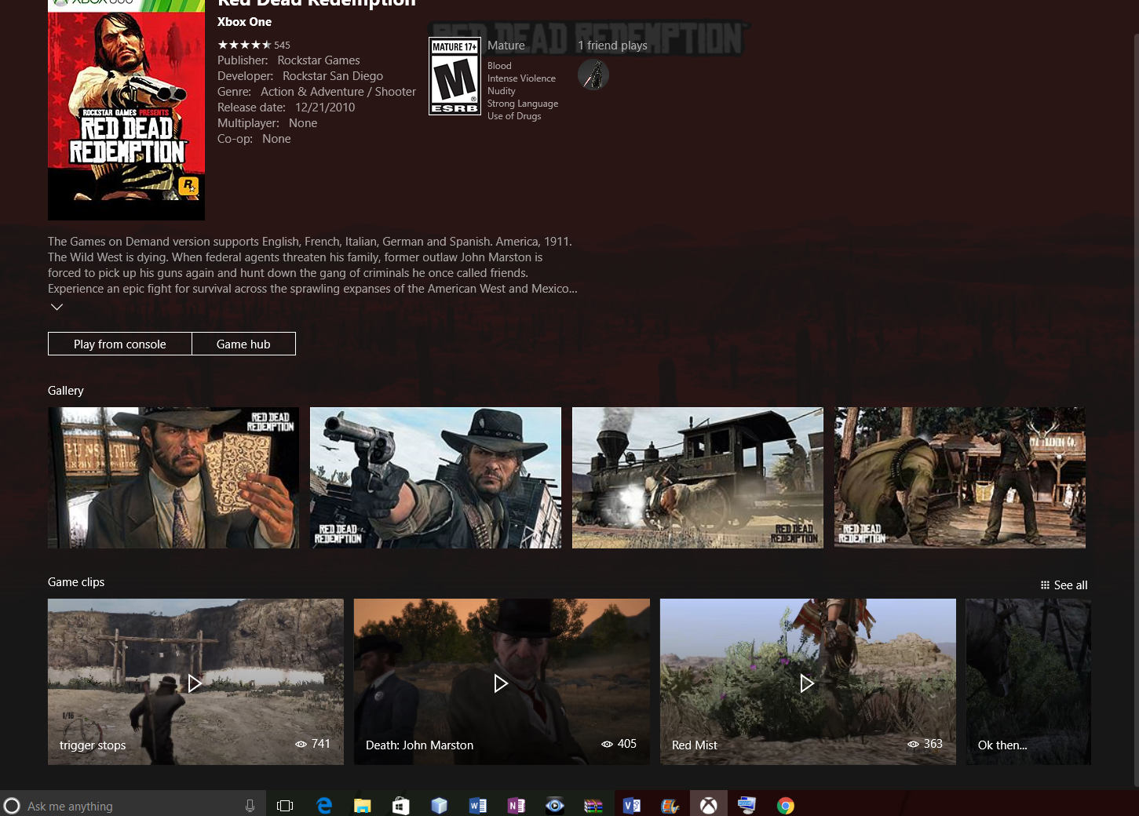This screenshot has height=816, width=1139.
Task: Click the 'Multiplayer: None' line
Action: click(268, 123)
